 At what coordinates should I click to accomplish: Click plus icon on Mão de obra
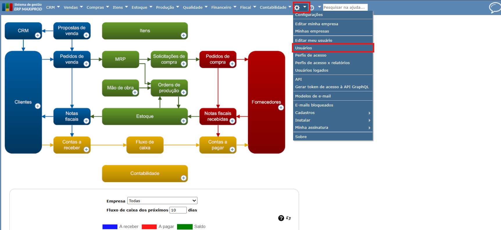[135, 93]
